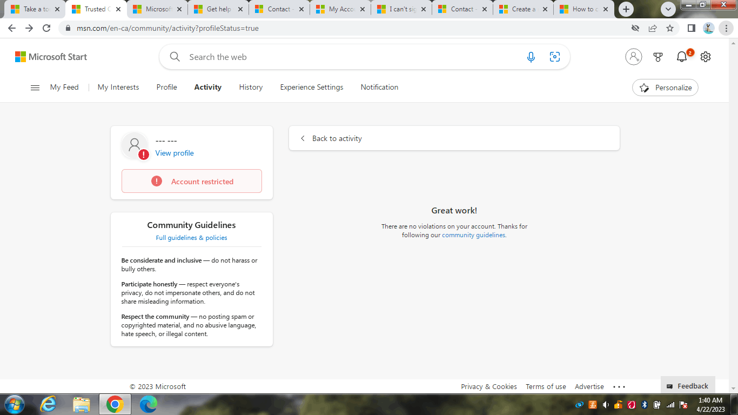Viewport: 738px width, 415px height.
Task: Open the Windows Start menu
Action: 15,404
